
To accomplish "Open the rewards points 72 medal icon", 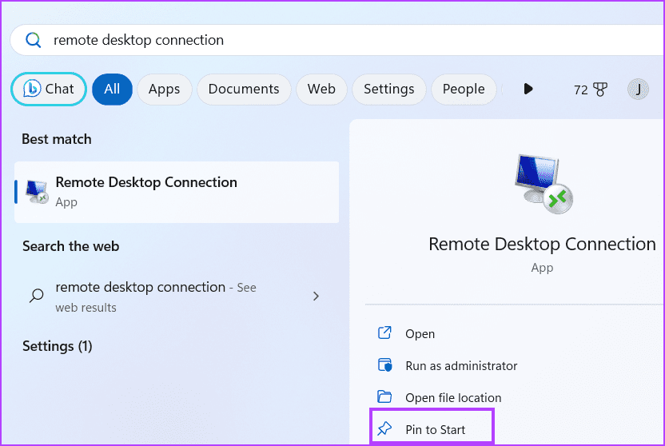I will click(x=591, y=90).
